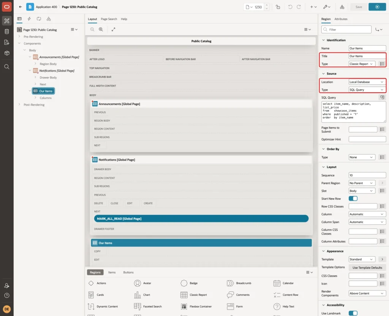The height and width of the screenshot is (316, 389).
Task: Open the Template Standard dropdown
Action: click(362, 259)
